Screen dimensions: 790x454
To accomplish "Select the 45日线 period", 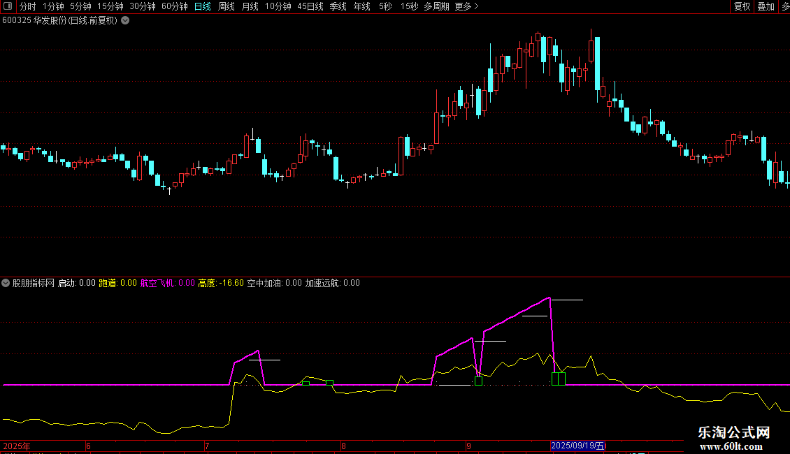I will coord(310,6).
